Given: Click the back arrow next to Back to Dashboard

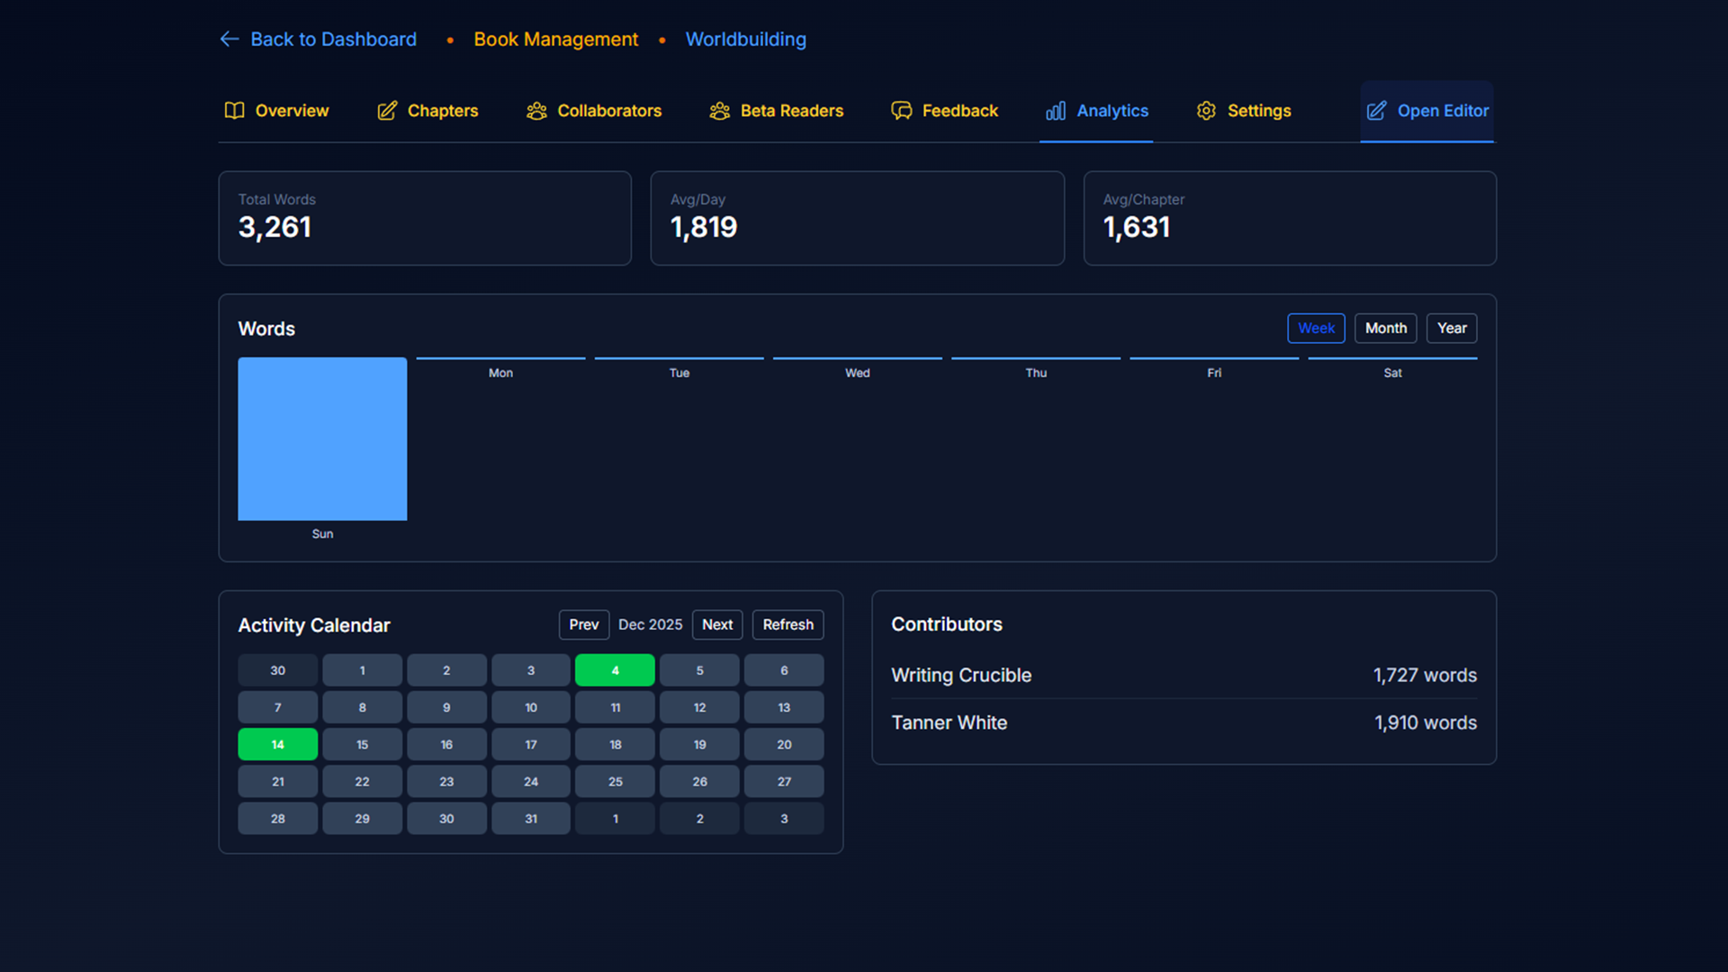Looking at the screenshot, I should pos(229,39).
